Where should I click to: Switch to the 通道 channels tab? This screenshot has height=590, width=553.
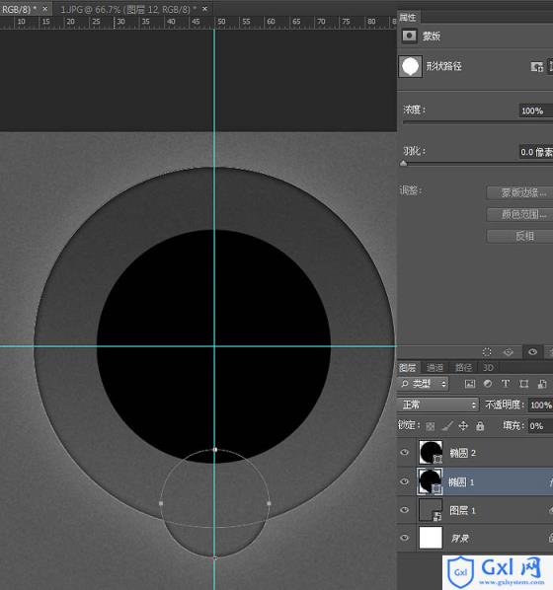434,367
